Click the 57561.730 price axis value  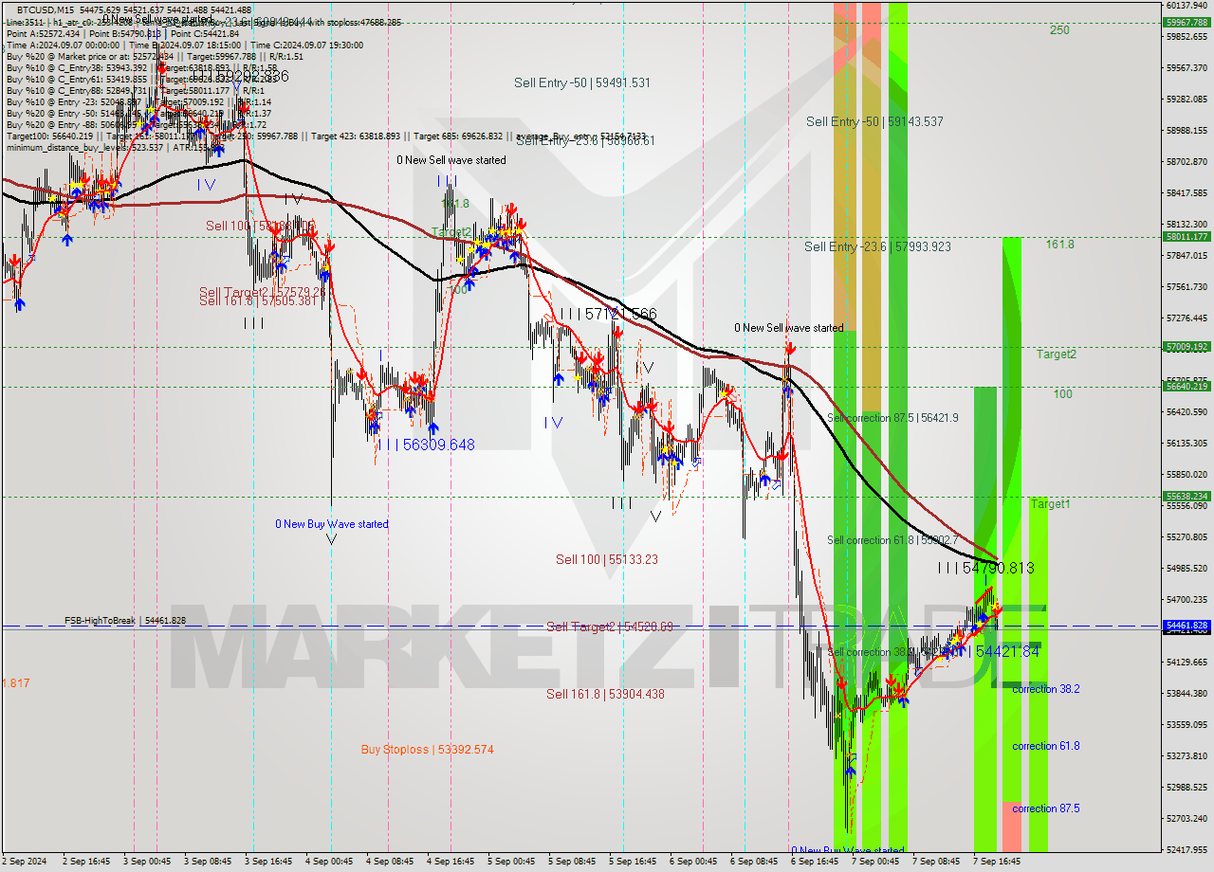click(1186, 287)
